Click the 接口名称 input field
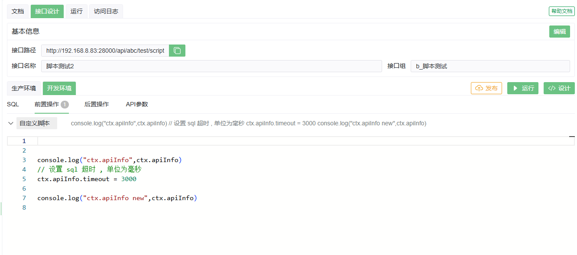The image size is (577, 255). coord(211,66)
